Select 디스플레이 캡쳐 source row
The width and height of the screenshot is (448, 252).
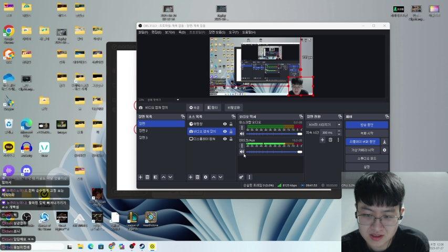[x=212, y=139]
